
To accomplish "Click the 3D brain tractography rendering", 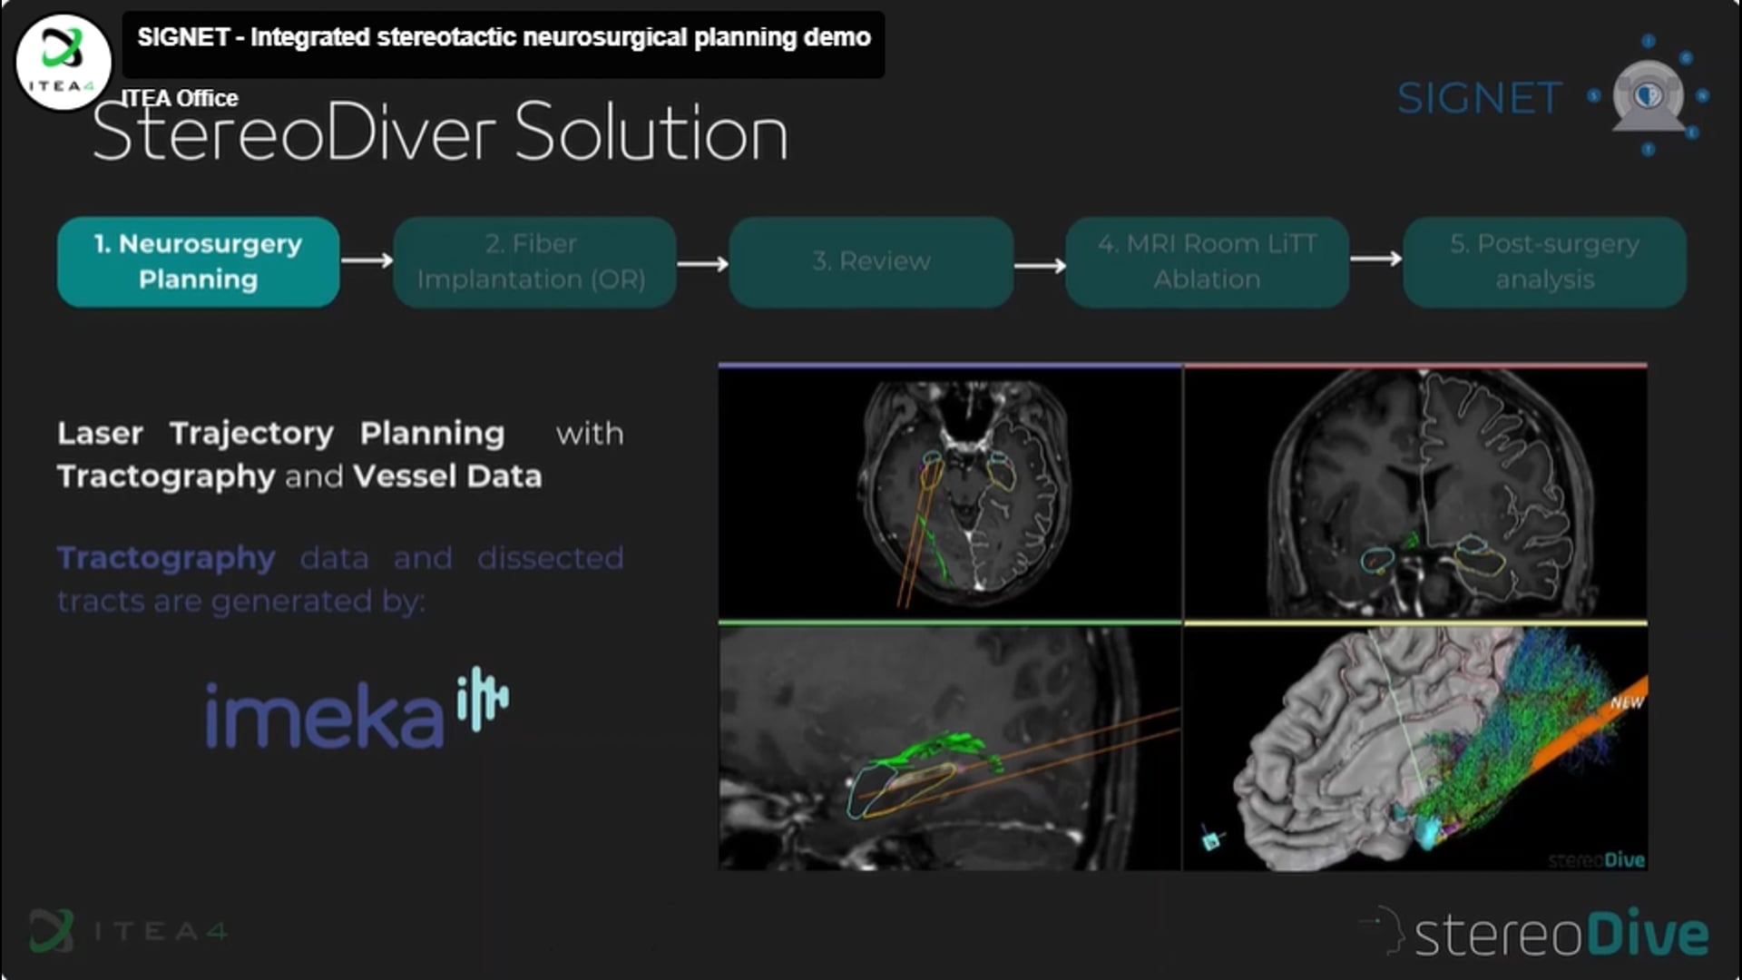I will [1415, 748].
